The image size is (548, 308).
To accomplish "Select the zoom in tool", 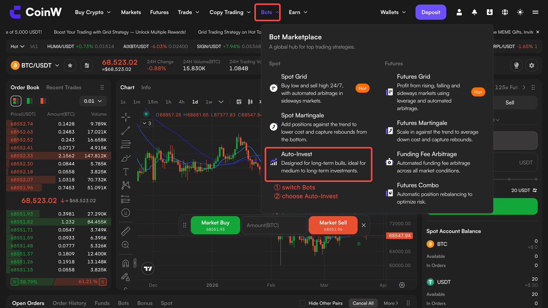I will tap(126, 245).
